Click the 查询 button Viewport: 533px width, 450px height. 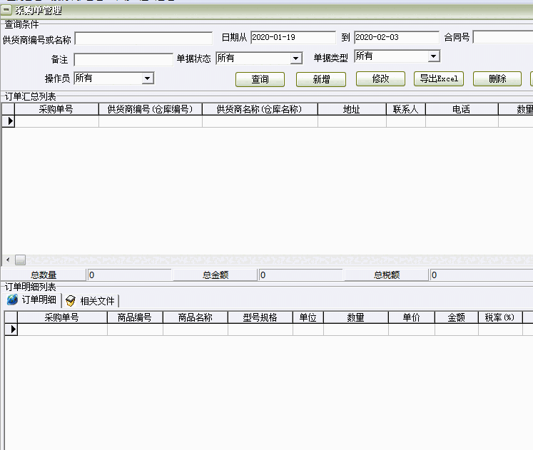point(260,79)
